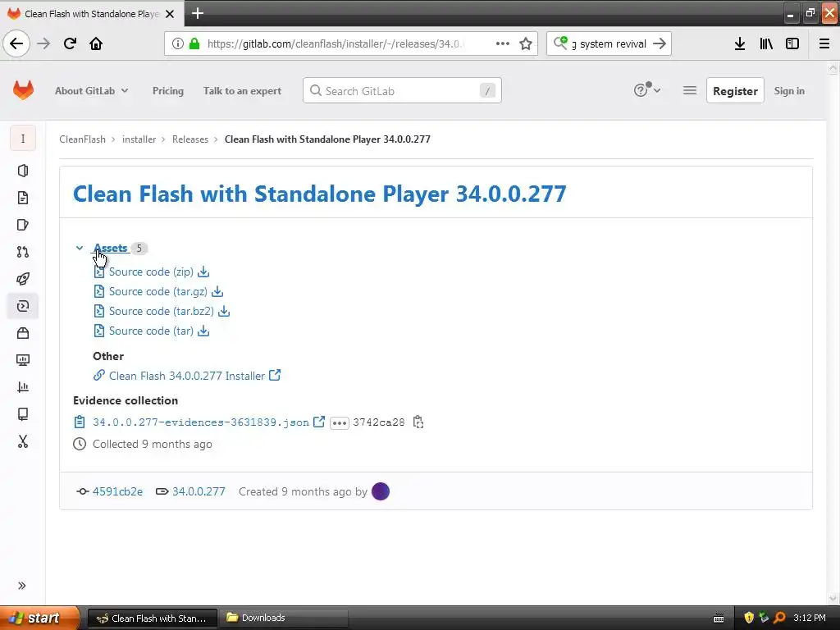Open the project overview sidebar icon
This screenshot has height=630, width=840.
(x=22, y=171)
